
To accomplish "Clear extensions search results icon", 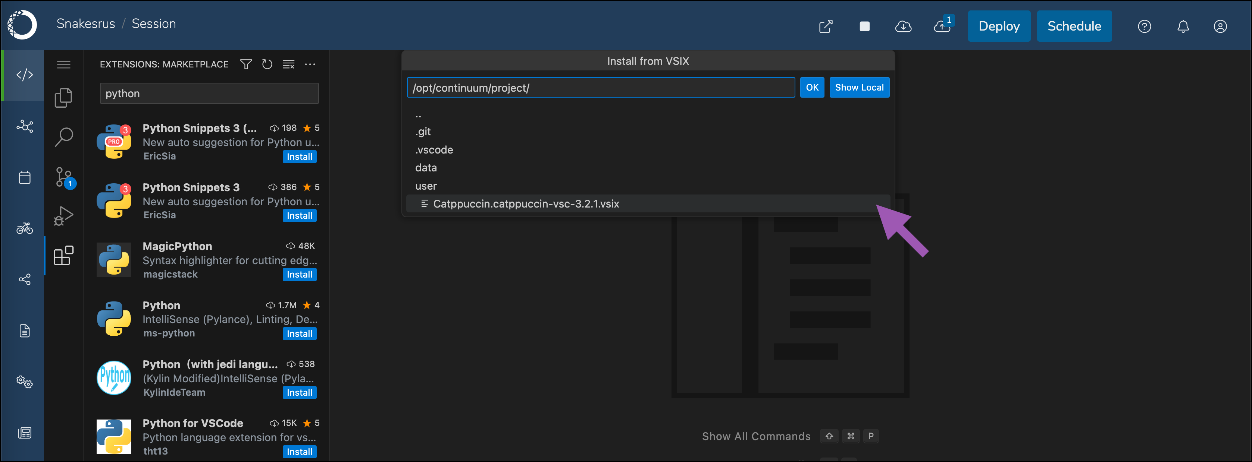I will 289,64.
